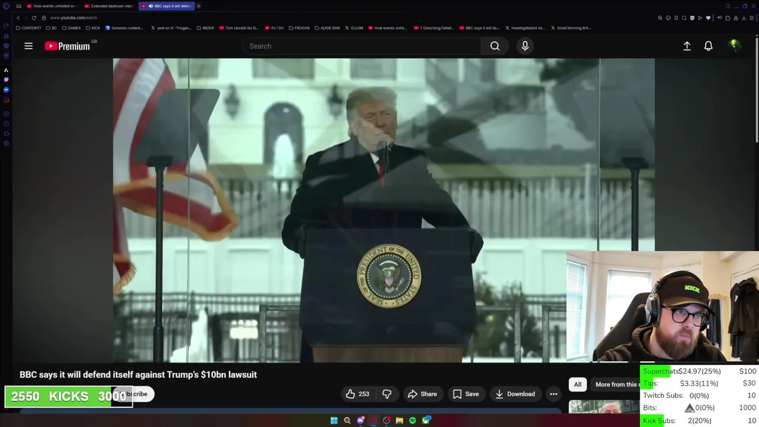Share the BBC lawsuit video
Image resolution: width=759 pixels, height=427 pixels.
[422, 394]
